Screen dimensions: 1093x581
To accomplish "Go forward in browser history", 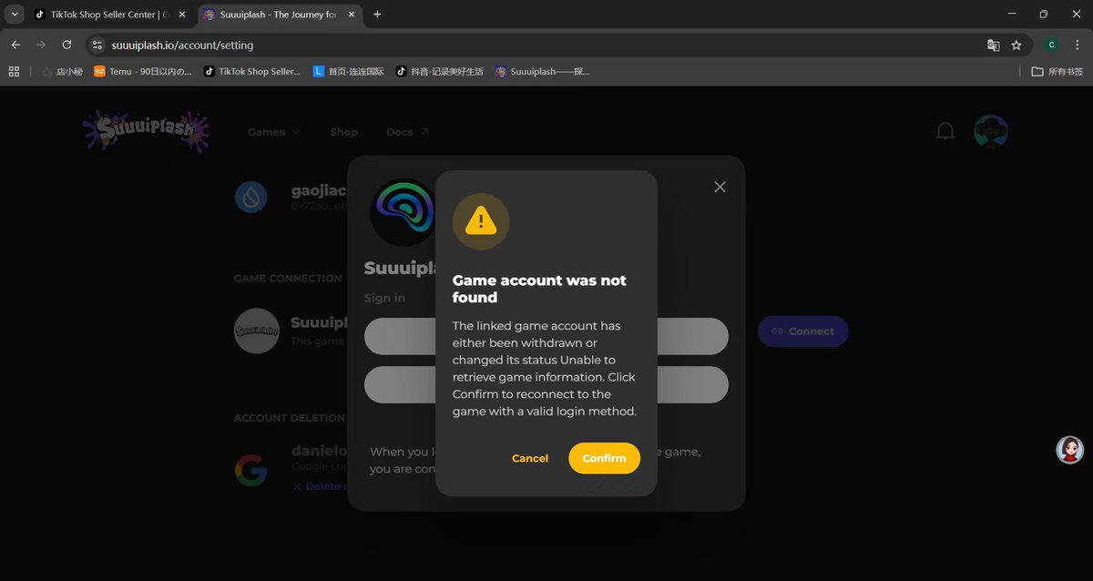I will 41,45.
